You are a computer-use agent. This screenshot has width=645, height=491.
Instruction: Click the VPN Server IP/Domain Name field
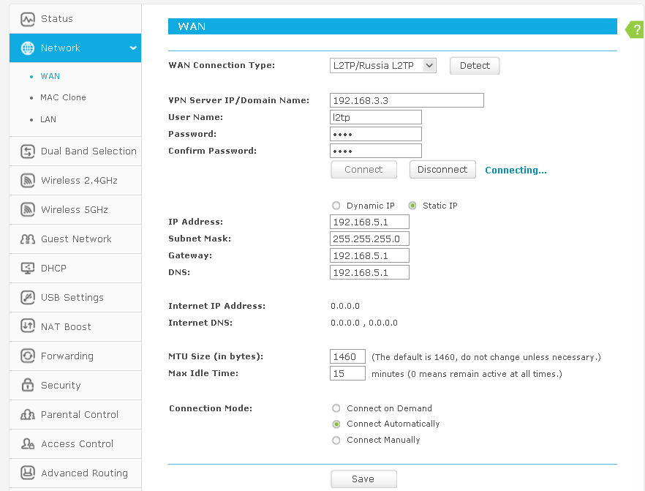(407, 100)
